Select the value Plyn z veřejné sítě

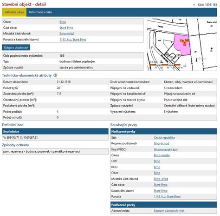[x=175, y=100]
